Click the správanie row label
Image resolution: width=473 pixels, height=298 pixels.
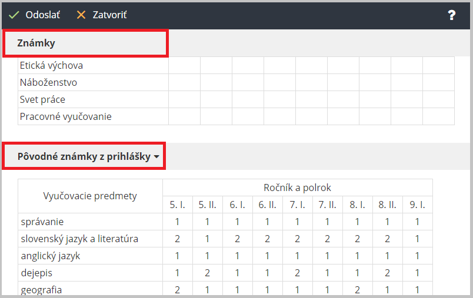coord(42,222)
